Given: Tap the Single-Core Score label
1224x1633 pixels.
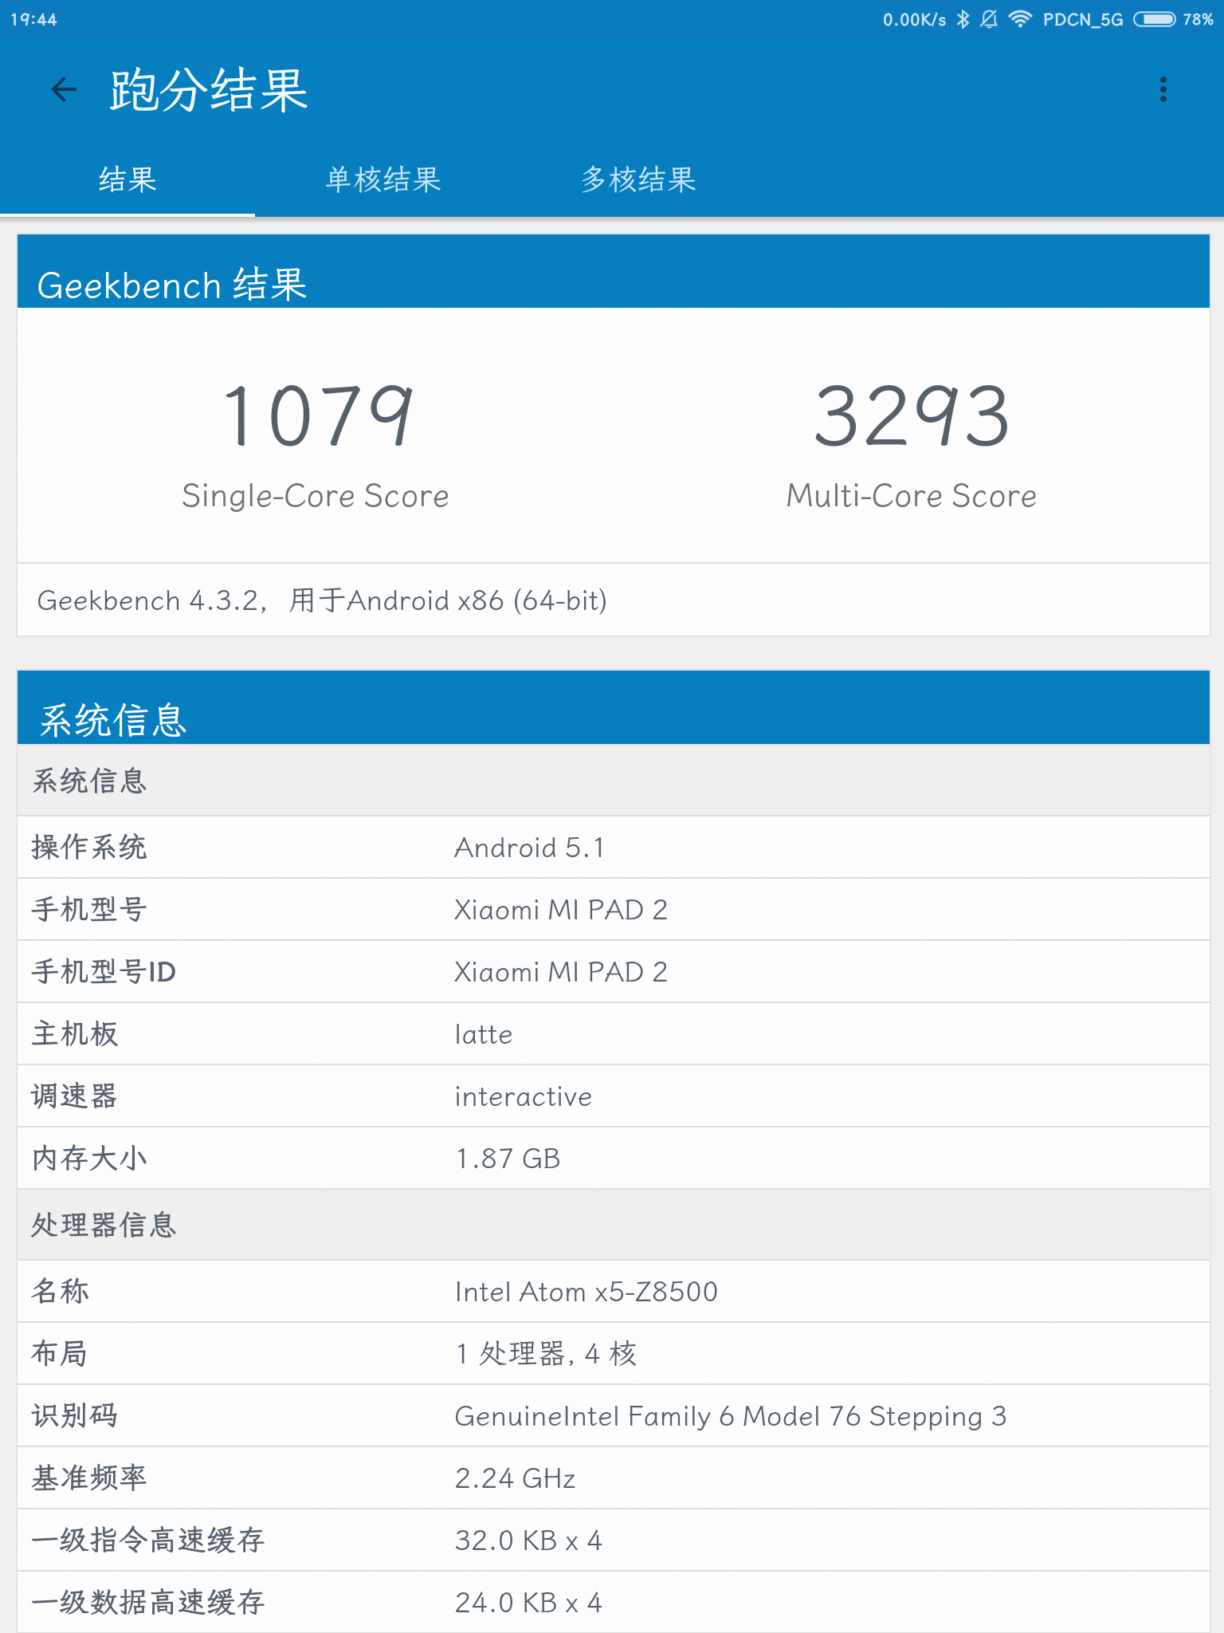Looking at the screenshot, I should click(316, 496).
